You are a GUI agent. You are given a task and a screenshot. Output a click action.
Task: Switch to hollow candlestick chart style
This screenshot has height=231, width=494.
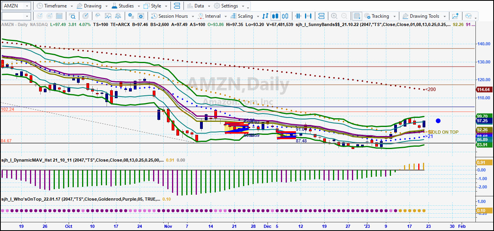285,16
